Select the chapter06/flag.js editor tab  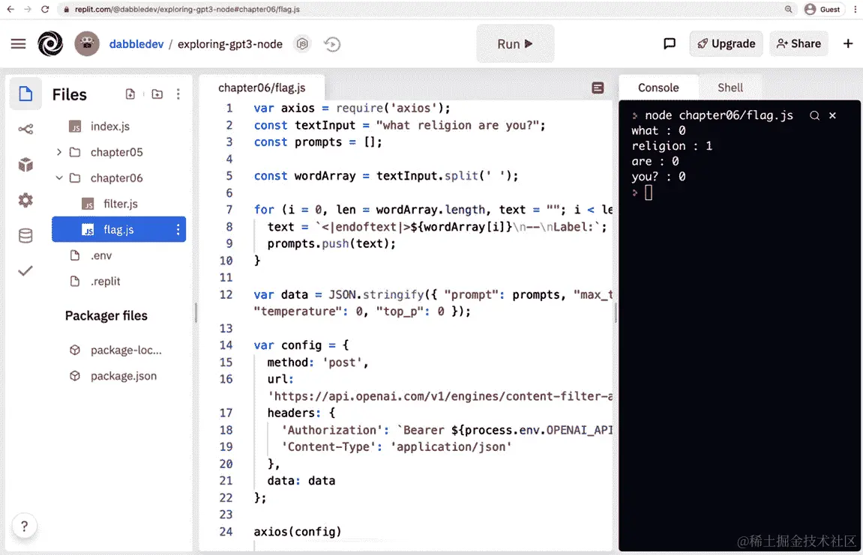click(262, 88)
